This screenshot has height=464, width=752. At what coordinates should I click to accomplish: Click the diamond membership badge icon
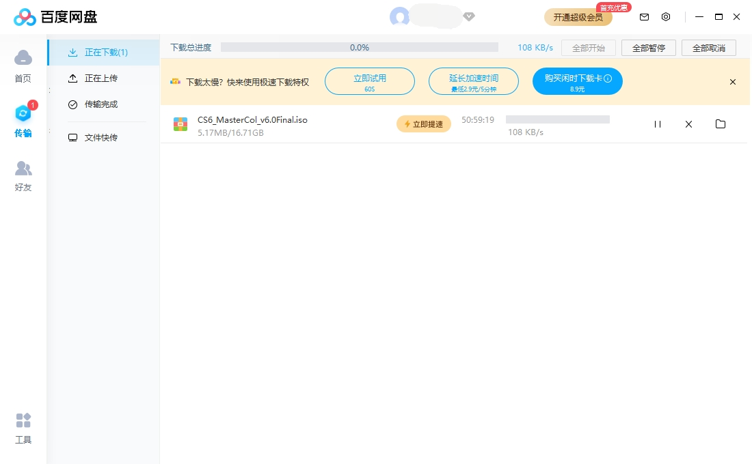click(469, 17)
